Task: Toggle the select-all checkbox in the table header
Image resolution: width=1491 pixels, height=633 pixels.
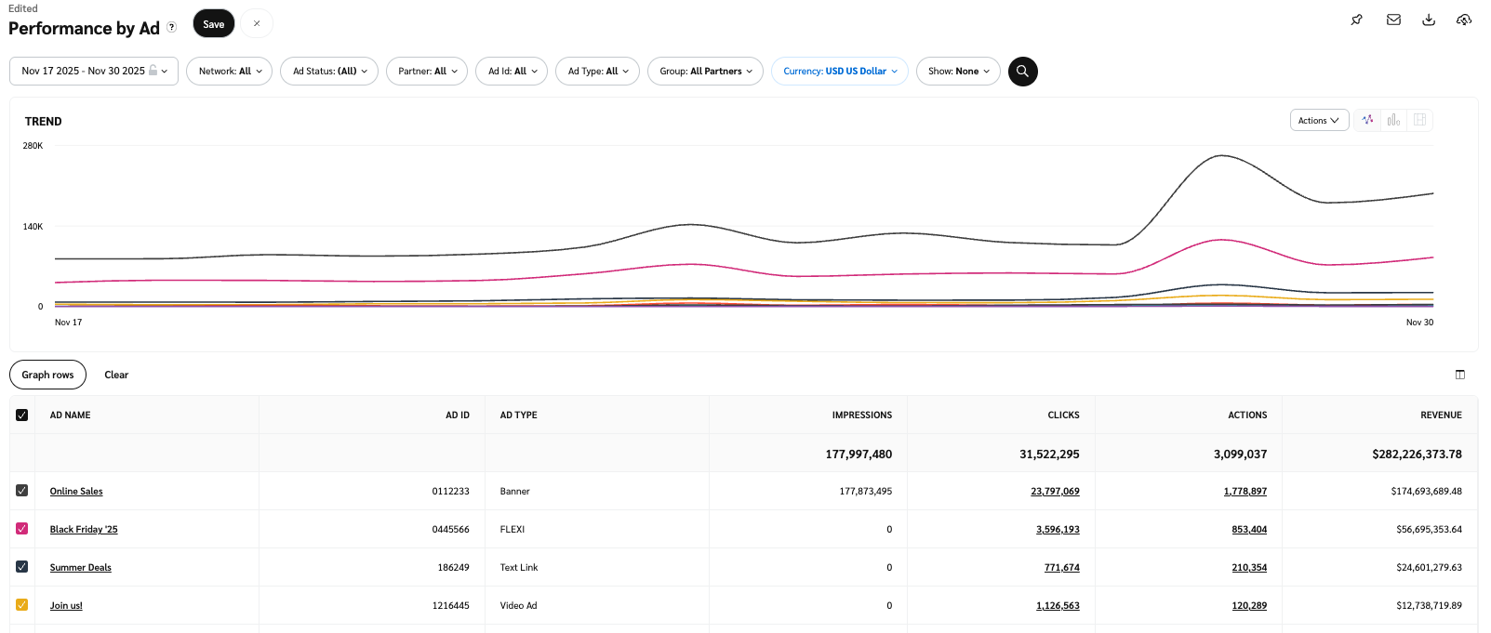Action: pos(22,415)
